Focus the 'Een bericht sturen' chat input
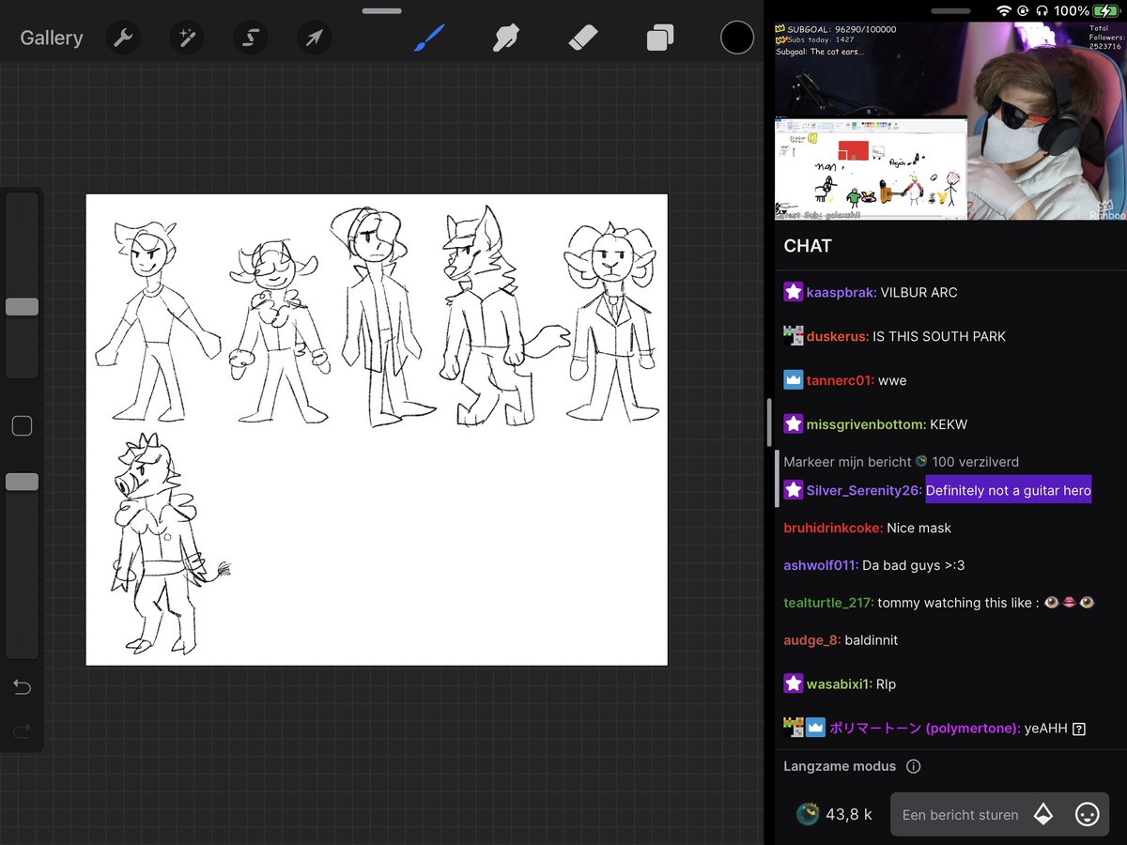This screenshot has width=1127, height=845. click(x=960, y=815)
